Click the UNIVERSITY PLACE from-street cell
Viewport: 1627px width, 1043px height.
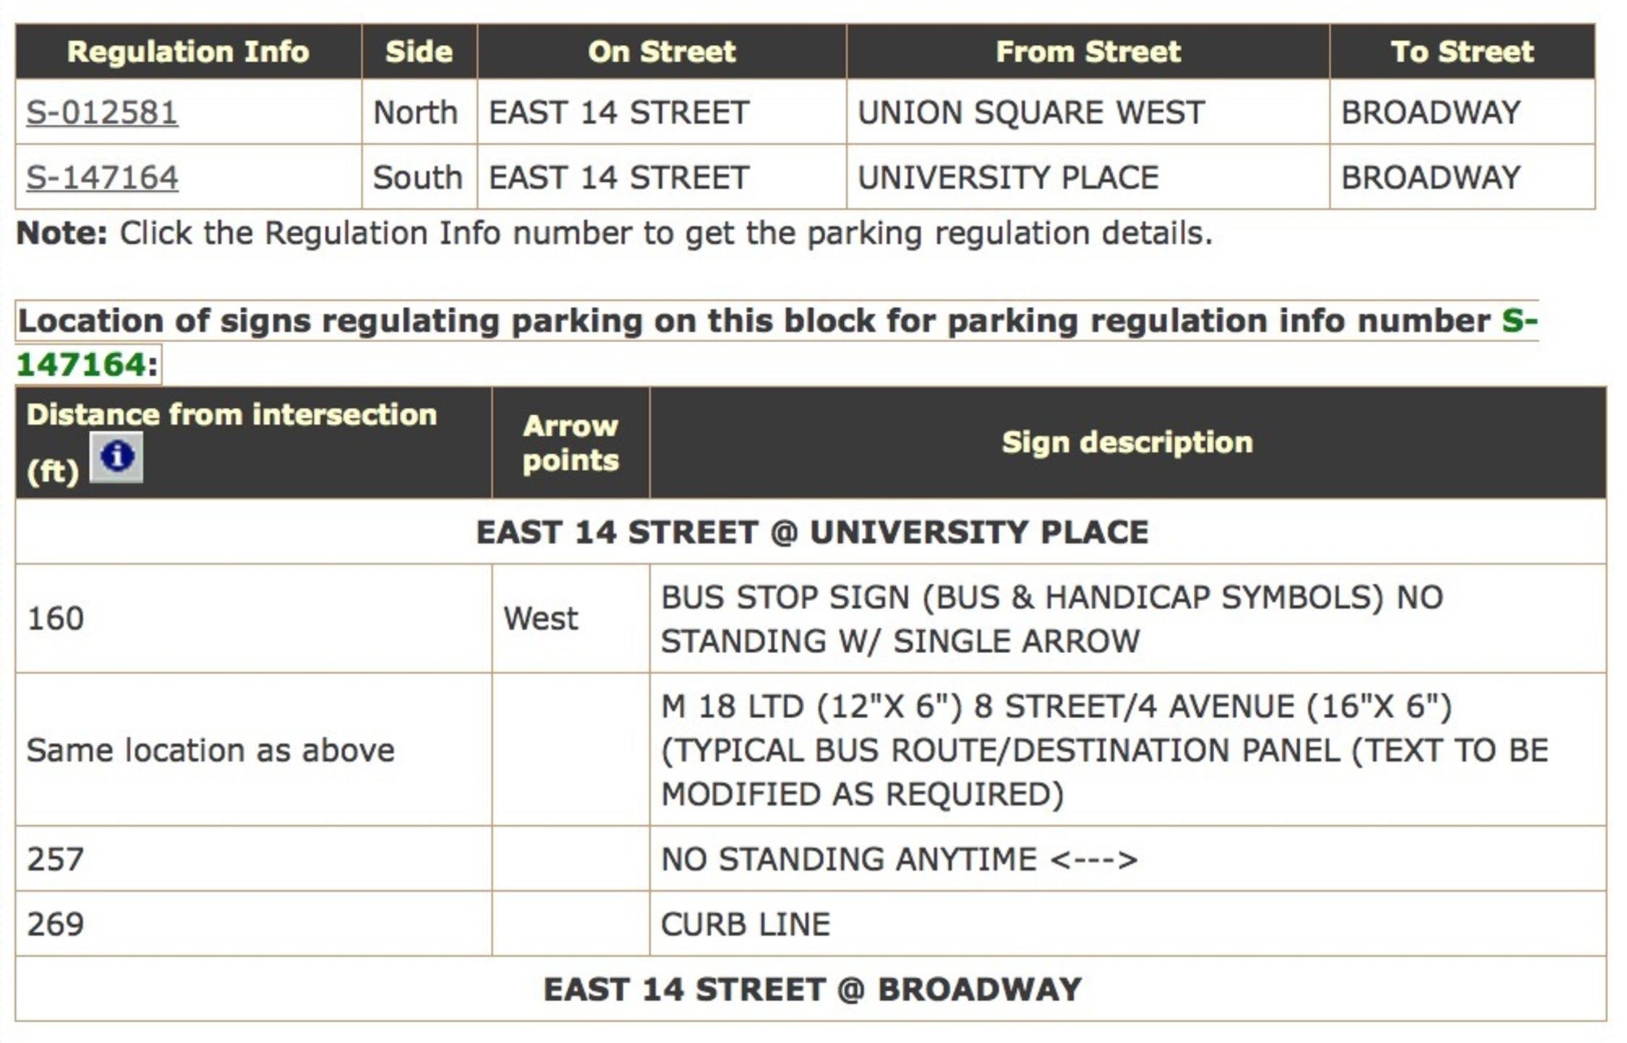point(1005,176)
